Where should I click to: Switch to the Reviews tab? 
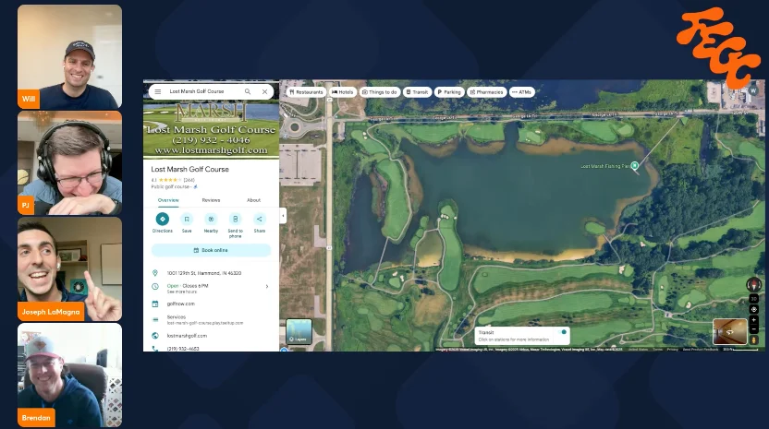click(211, 200)
